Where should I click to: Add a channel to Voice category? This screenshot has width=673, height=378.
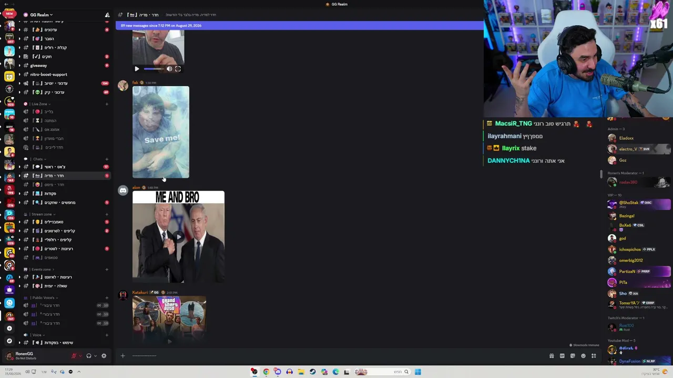pyautogui.click(x=107, y=335)
